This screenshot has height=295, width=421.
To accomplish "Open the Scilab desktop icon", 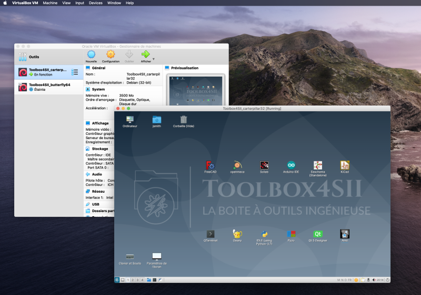I will click(264, 167).
